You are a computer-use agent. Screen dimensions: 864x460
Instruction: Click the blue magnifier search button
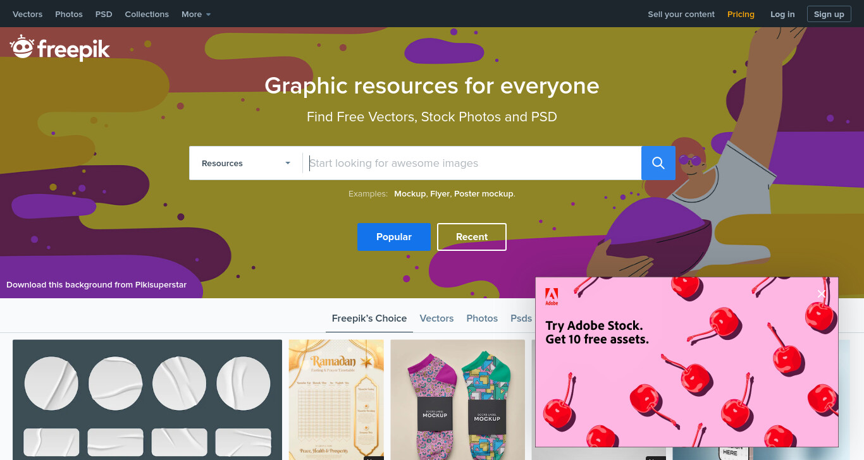[658, 163]
